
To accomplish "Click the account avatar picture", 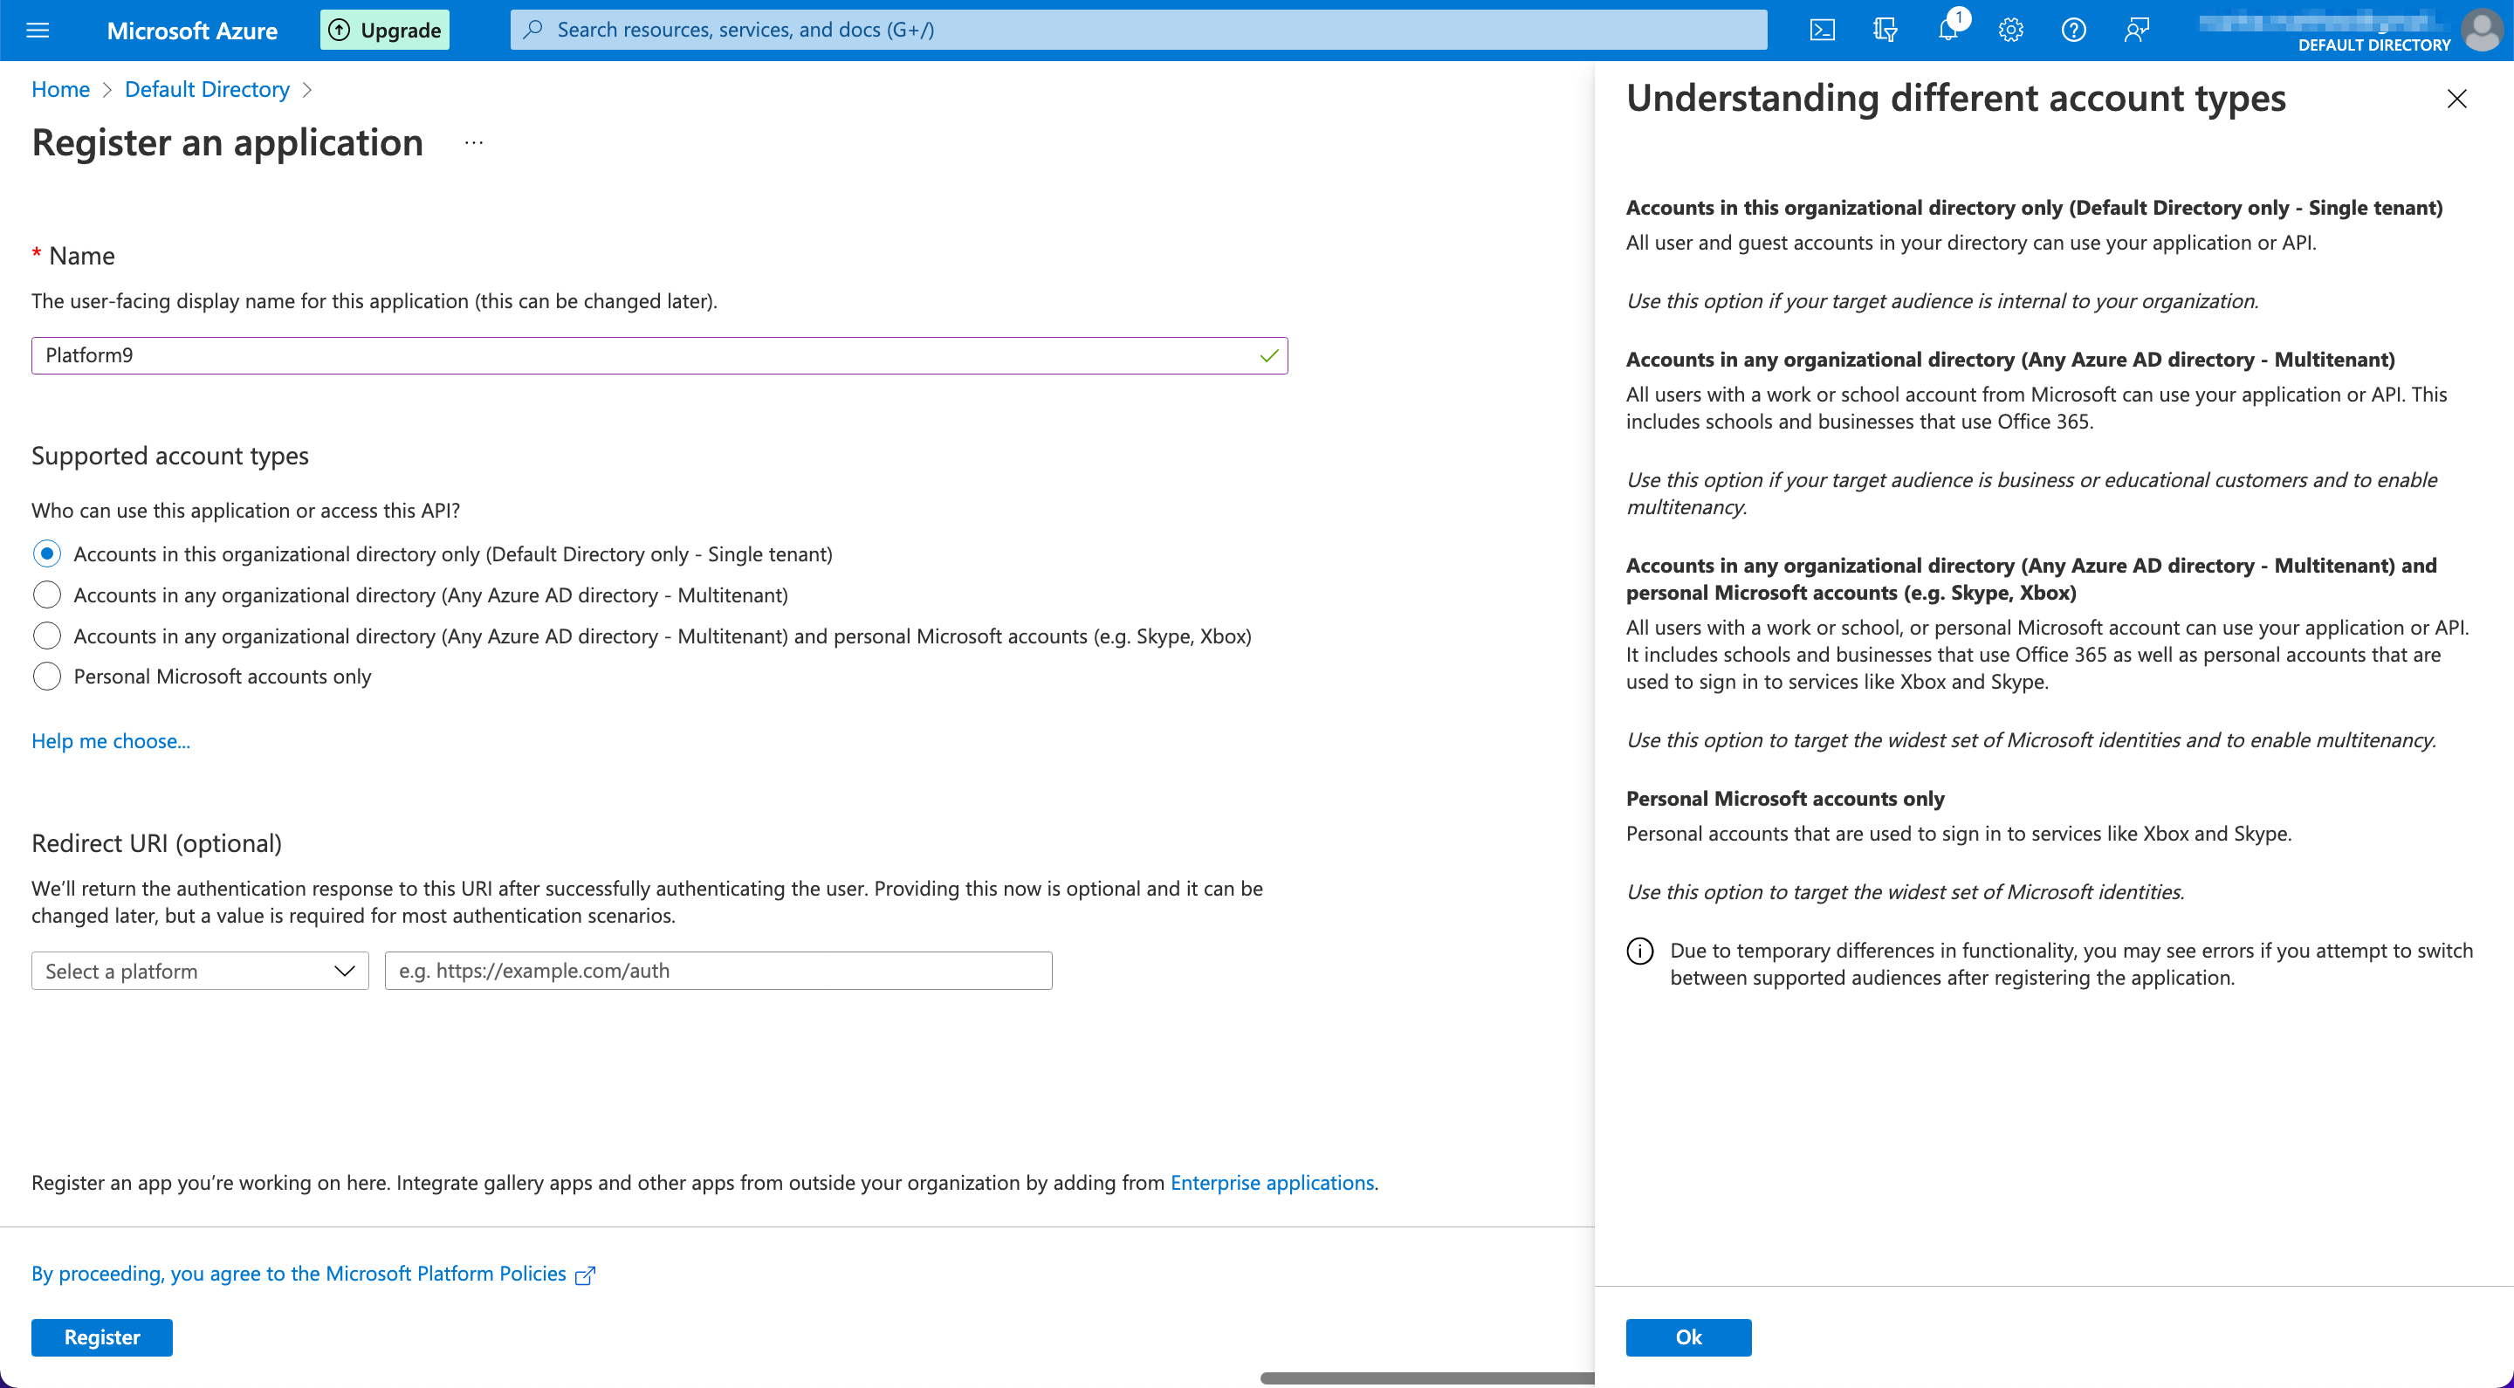I will pyautogui.click(x=2480, y=31).
